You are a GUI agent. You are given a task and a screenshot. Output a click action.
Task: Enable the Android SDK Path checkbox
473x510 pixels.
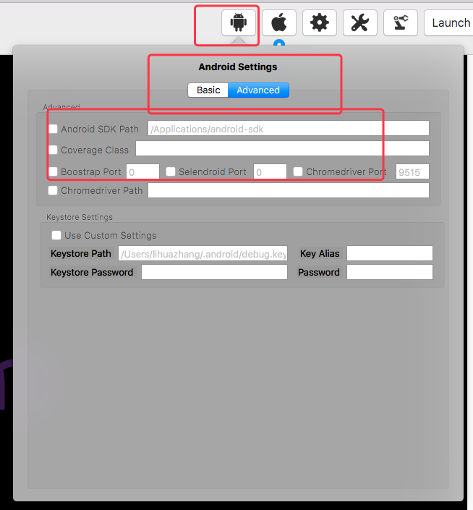53,129
